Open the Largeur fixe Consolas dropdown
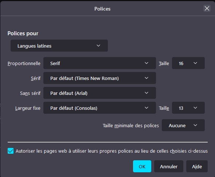Screen dimensions: 215x177 click(x=99, y=108)
